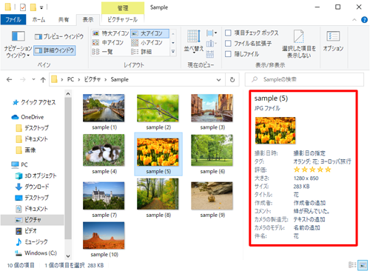Select ビデオ in the navigation pane

[26, 231]
